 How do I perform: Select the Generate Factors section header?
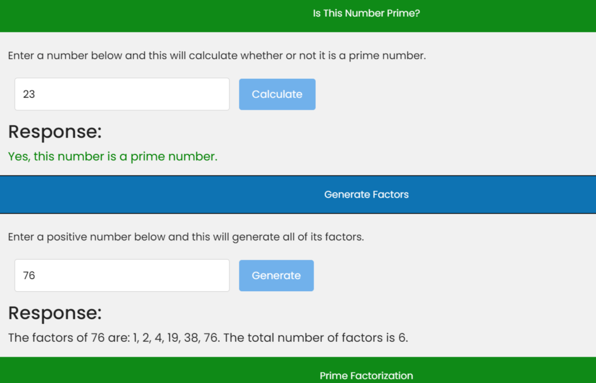(366, 194)
